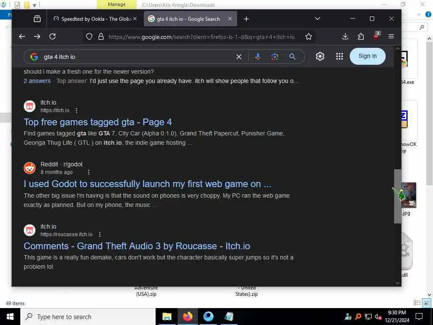Open more options for Reddit r/godot result

[x=89, y=172]
